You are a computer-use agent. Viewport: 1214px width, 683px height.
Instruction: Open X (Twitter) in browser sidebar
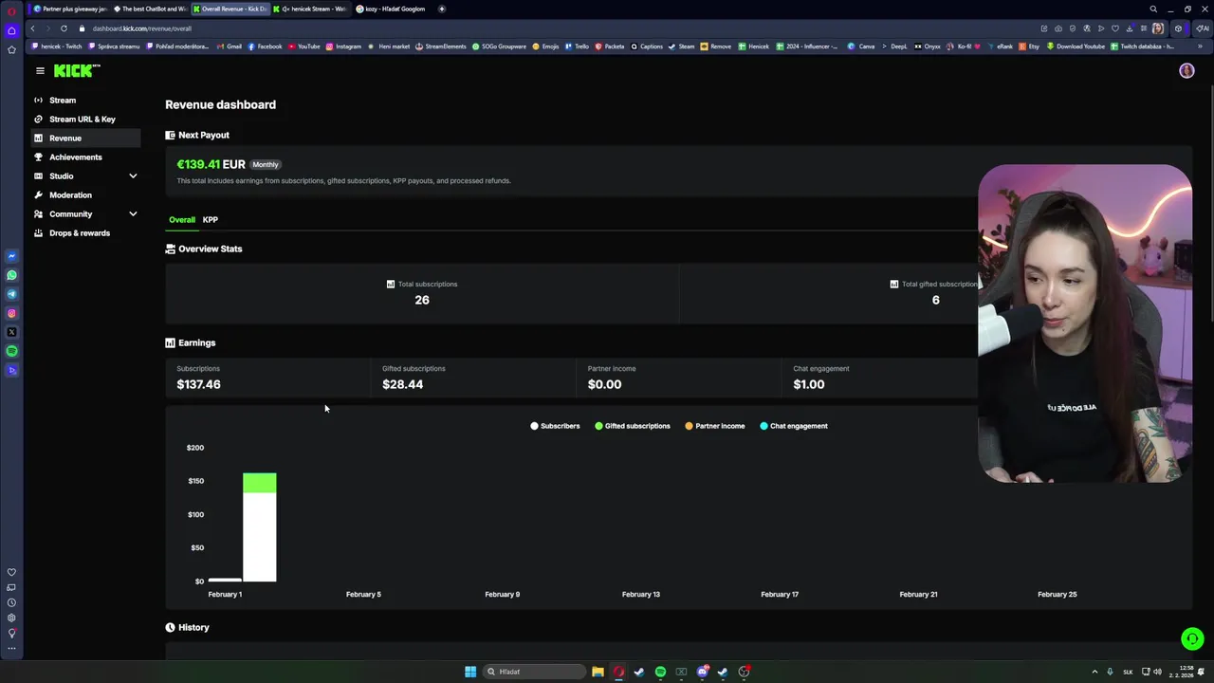(x=11, y=332)
